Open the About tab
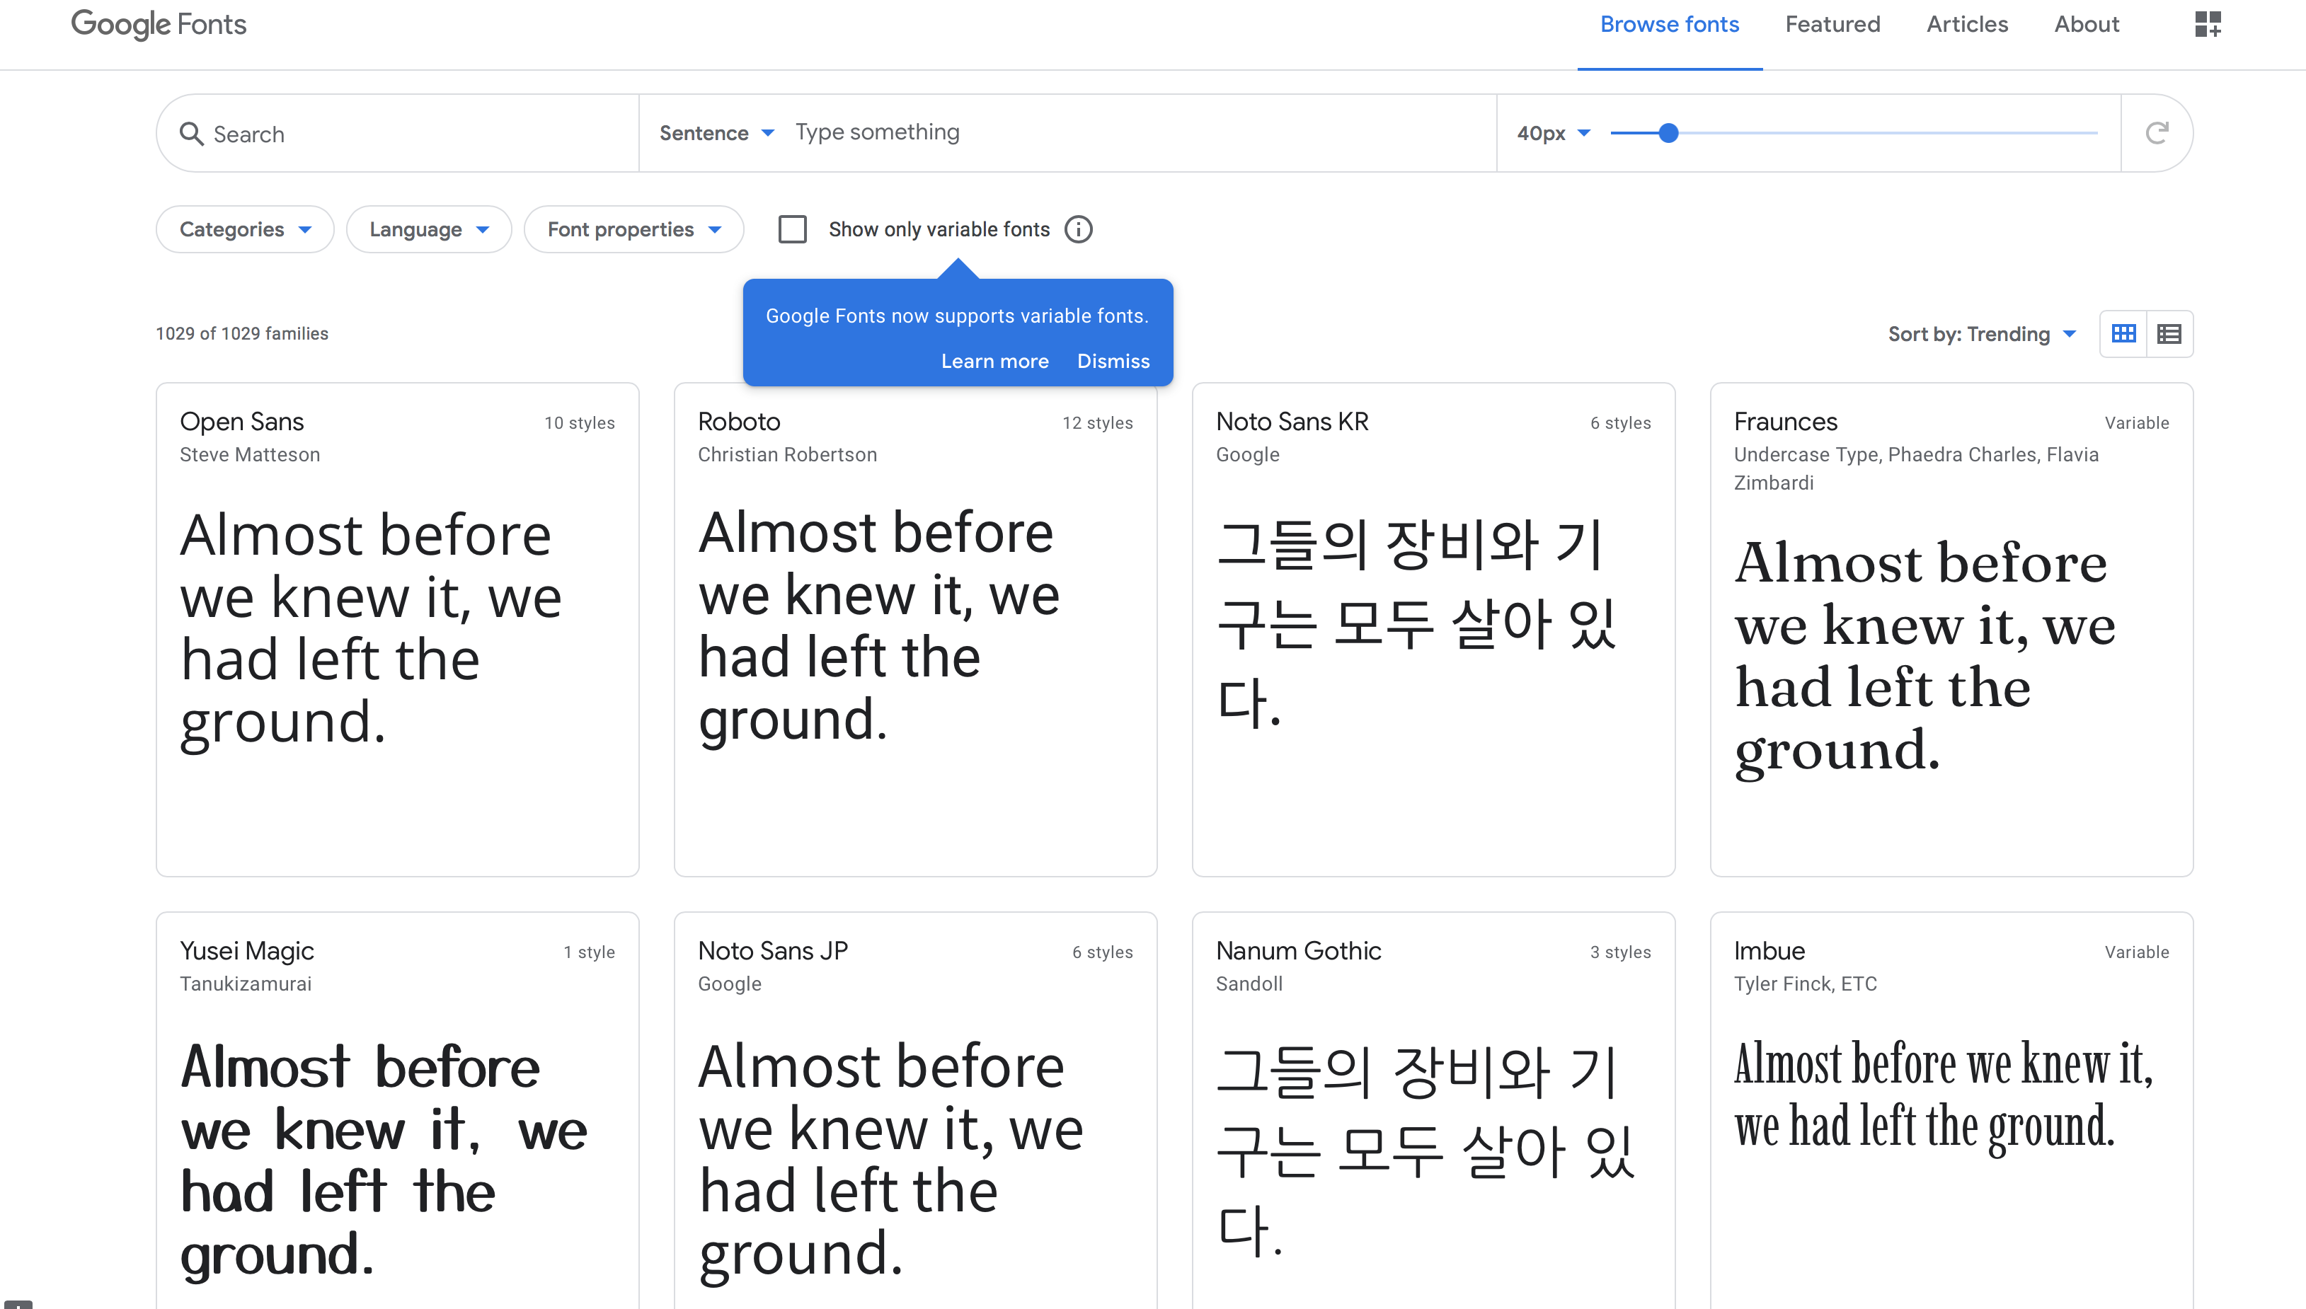Viewport: 2306px width, 1309px height. point(2086,24)
